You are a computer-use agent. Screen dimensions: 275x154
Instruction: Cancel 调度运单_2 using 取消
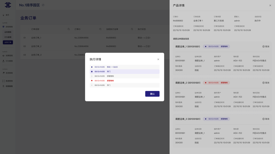pos(266,83)
